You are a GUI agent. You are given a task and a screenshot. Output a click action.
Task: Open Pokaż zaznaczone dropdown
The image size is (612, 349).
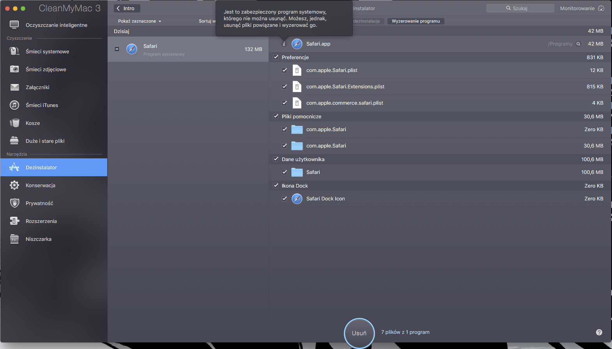[140, 21]
